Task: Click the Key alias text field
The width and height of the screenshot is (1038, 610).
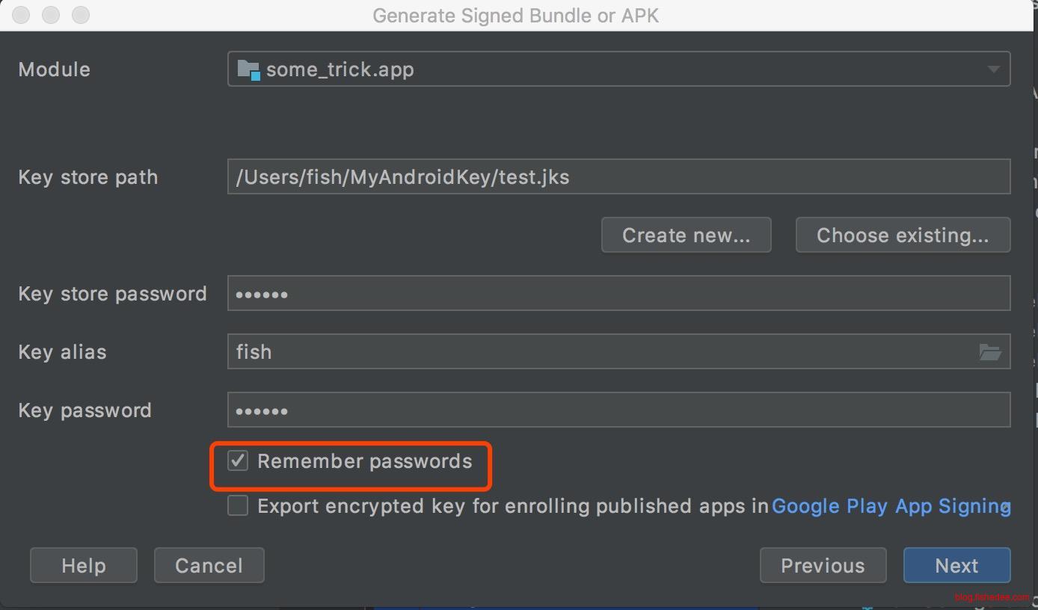Action: pyautogui.click(x=598, y=352)
